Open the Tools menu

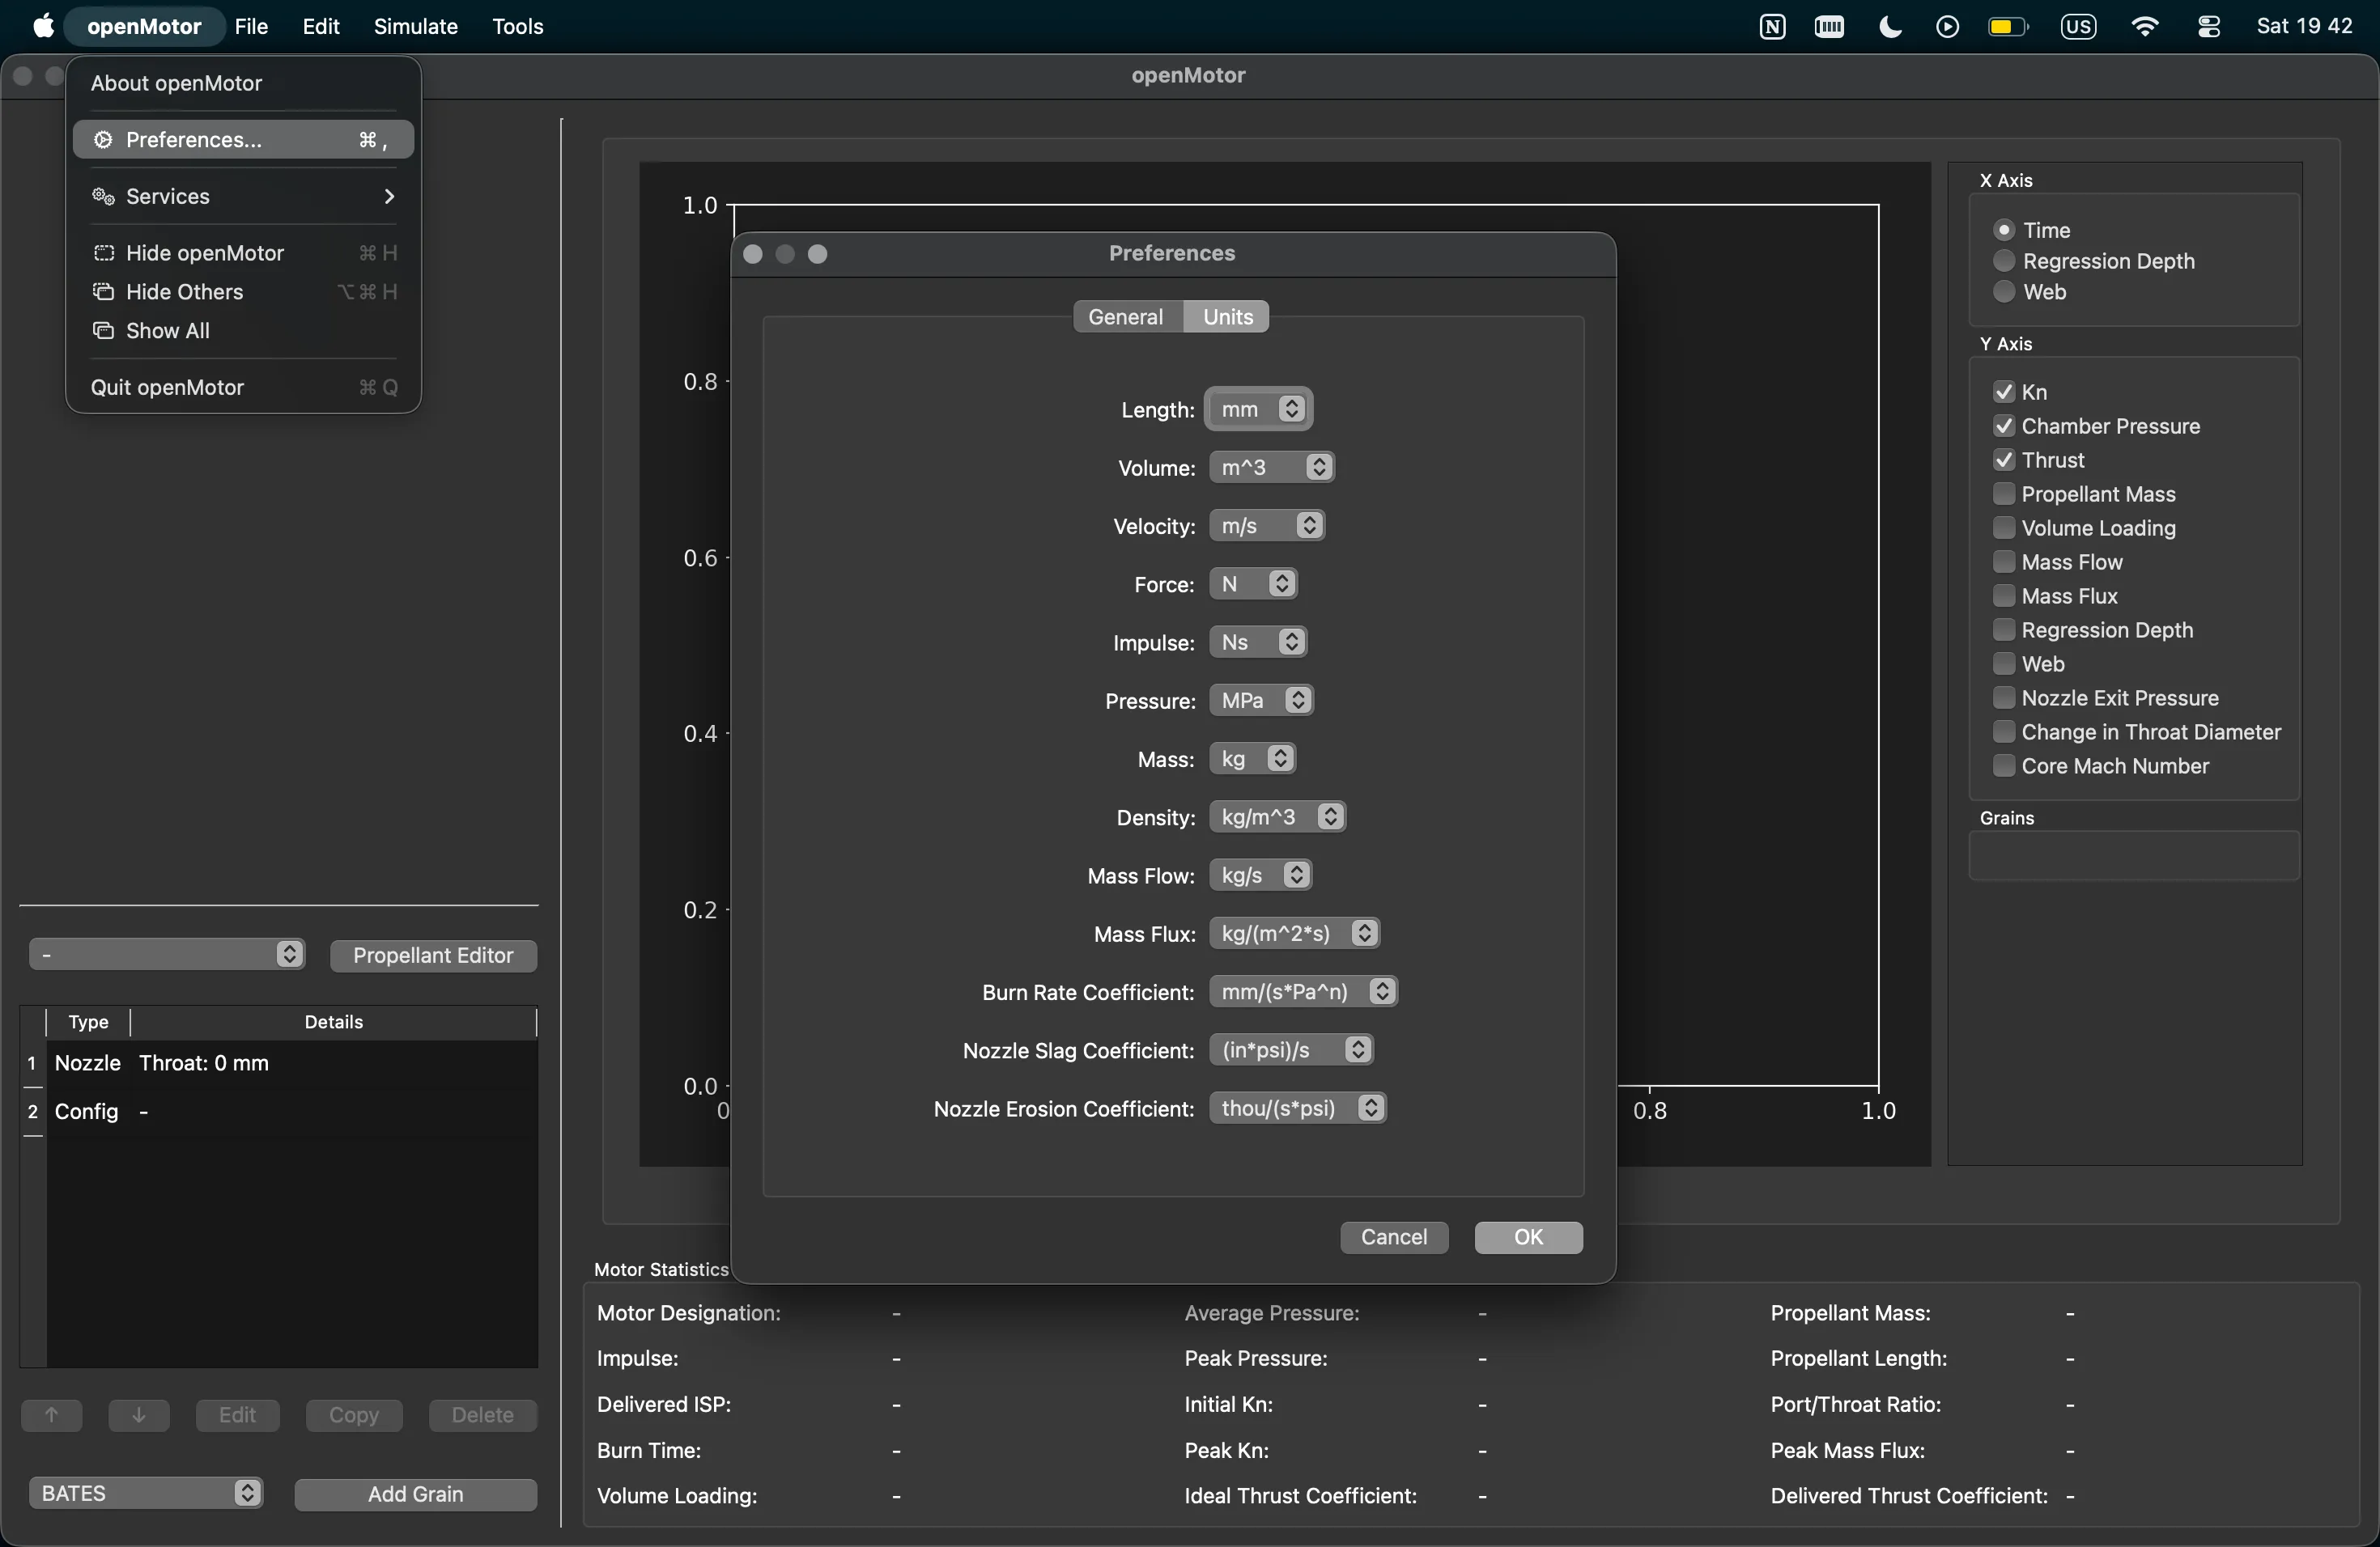(x=518, y=26)
